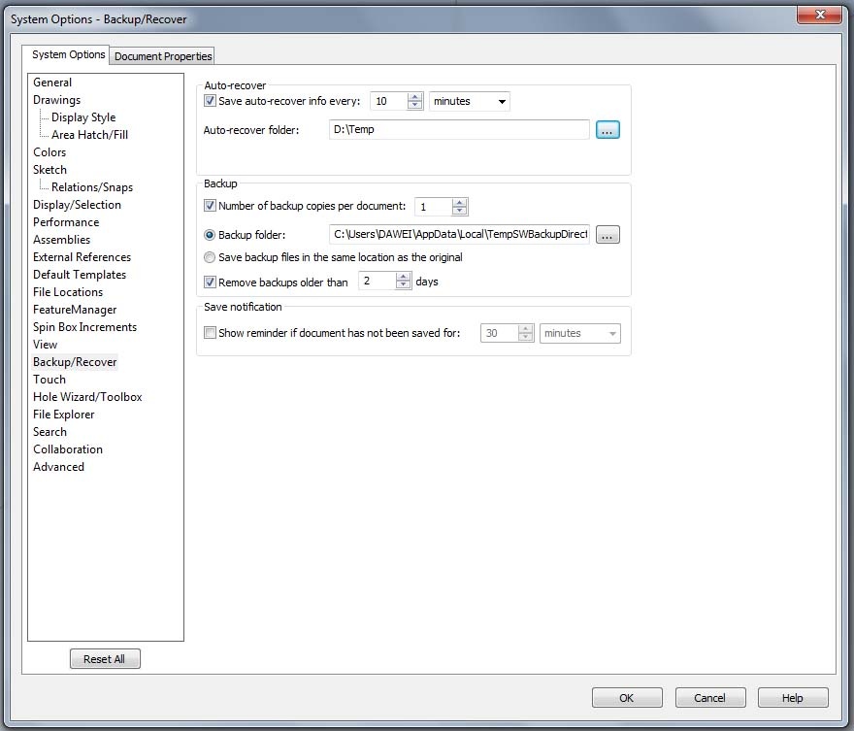Decrease the auto-recover interval value
The height and width of the screenshot is (731, 854).
pyautogui.click(x=415, y=105)
